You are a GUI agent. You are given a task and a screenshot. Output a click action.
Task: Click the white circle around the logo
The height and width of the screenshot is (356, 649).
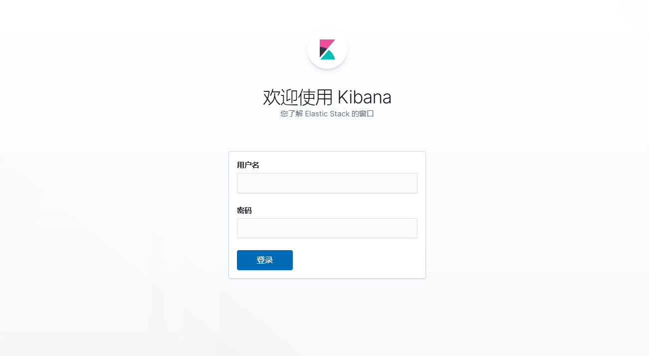click(x=327, y=49)
